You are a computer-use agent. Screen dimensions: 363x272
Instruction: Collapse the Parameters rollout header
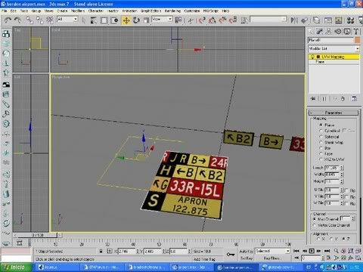(x=334, y=113)
